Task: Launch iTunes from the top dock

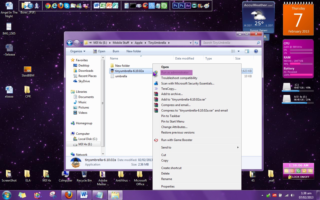Action: [30, 5]
